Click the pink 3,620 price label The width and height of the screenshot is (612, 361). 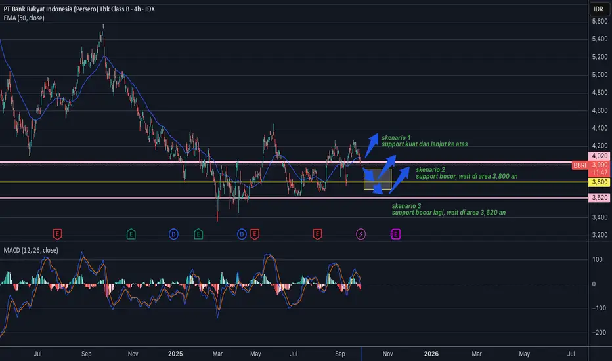coord(599,198)
